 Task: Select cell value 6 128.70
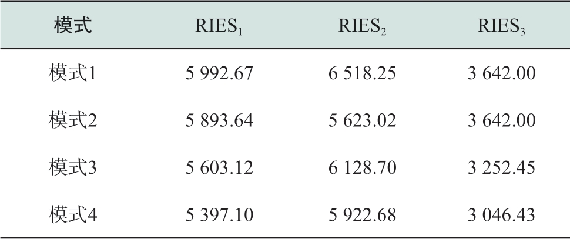tap(363, 168)
